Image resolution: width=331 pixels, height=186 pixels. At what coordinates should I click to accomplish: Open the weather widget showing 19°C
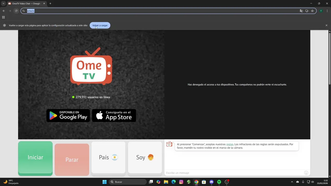tap(11, 182)
